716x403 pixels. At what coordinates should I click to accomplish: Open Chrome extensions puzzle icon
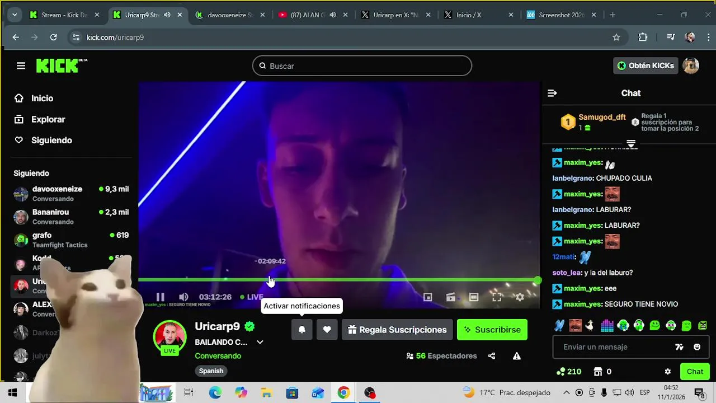tap(643, 38)
